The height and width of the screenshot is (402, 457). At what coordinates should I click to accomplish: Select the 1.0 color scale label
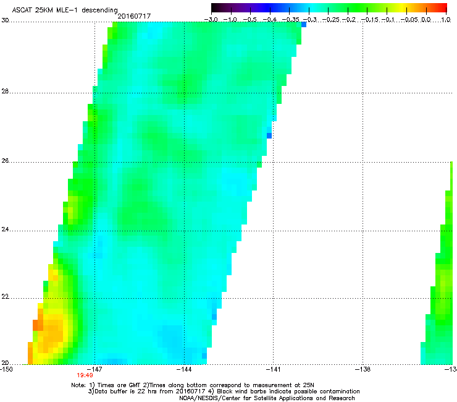[446, 20]
